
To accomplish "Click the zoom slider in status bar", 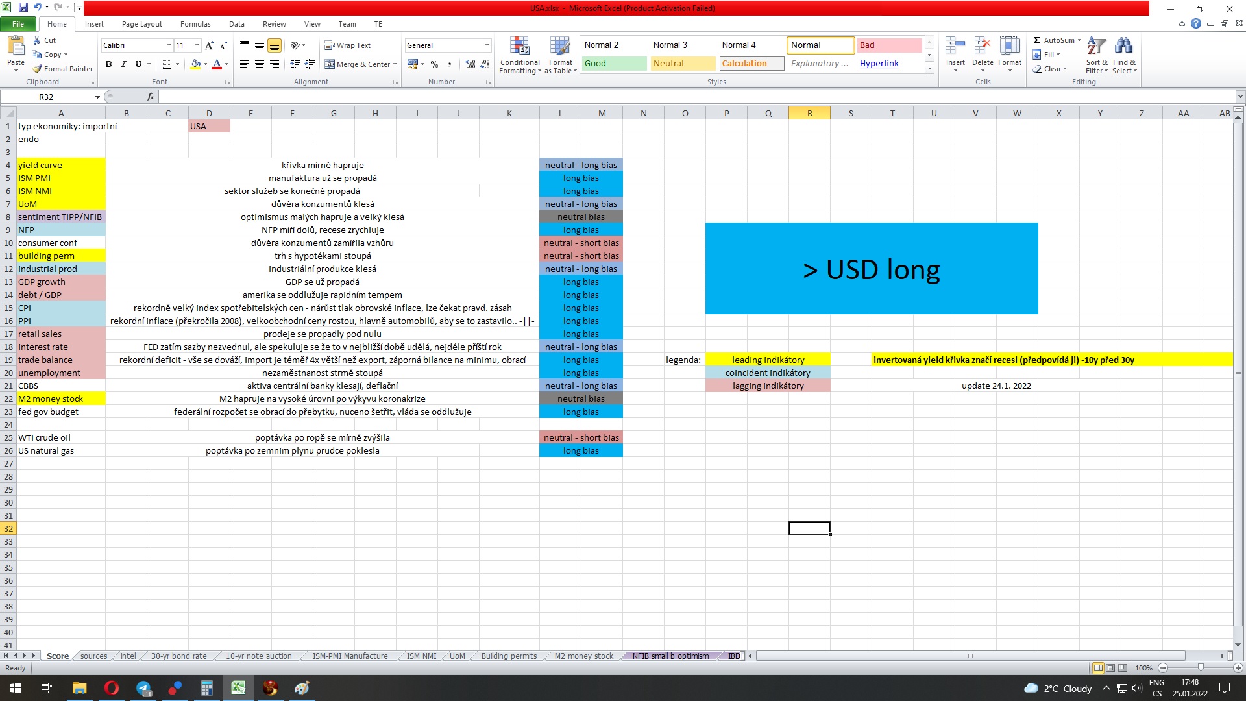I will click(x=1200, y=668).
